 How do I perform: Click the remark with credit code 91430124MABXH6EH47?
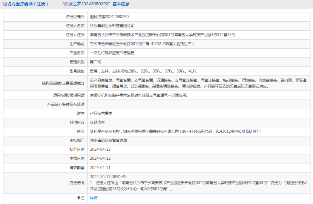click(175, 131)
